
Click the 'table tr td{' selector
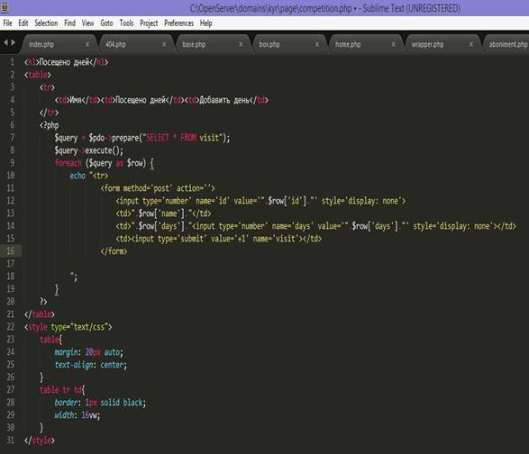(62, 390)
